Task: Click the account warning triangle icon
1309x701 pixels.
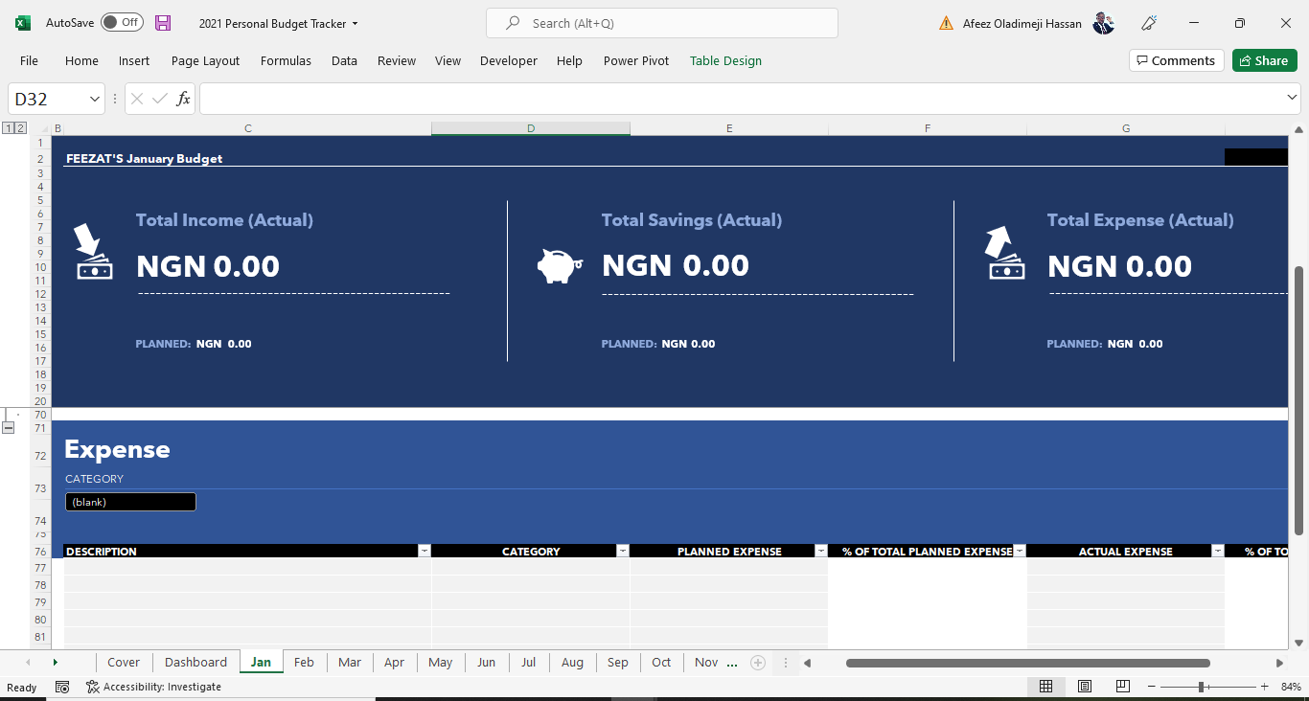Action: (947, 23)
